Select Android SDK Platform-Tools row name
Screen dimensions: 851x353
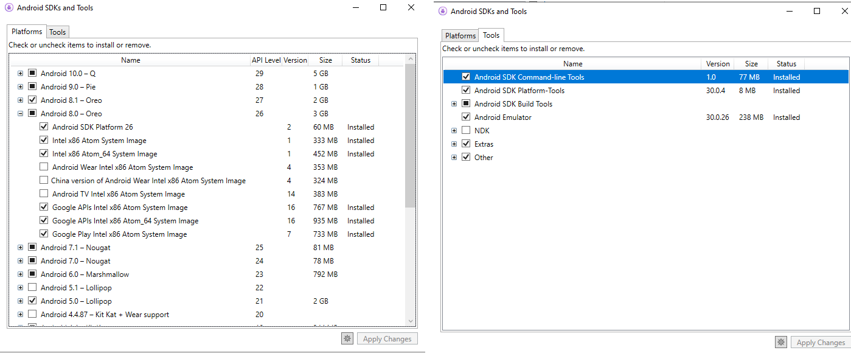click(x=519, y=91)
